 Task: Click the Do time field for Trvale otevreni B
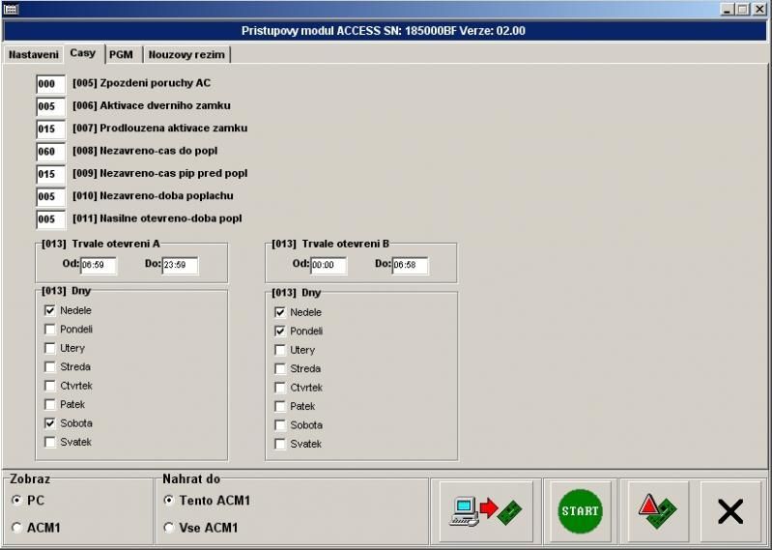point(410,265)
